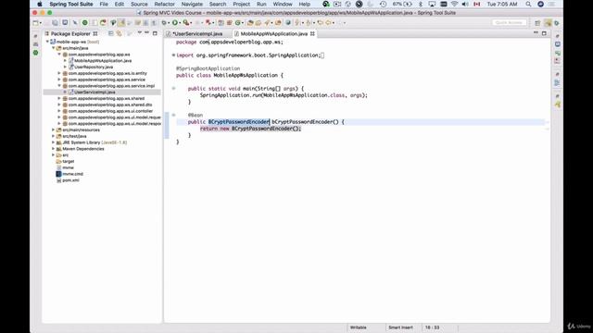Click the Wi-Fi status icon
The height and width of the screenshot is (333, 593).
point(455,4)
